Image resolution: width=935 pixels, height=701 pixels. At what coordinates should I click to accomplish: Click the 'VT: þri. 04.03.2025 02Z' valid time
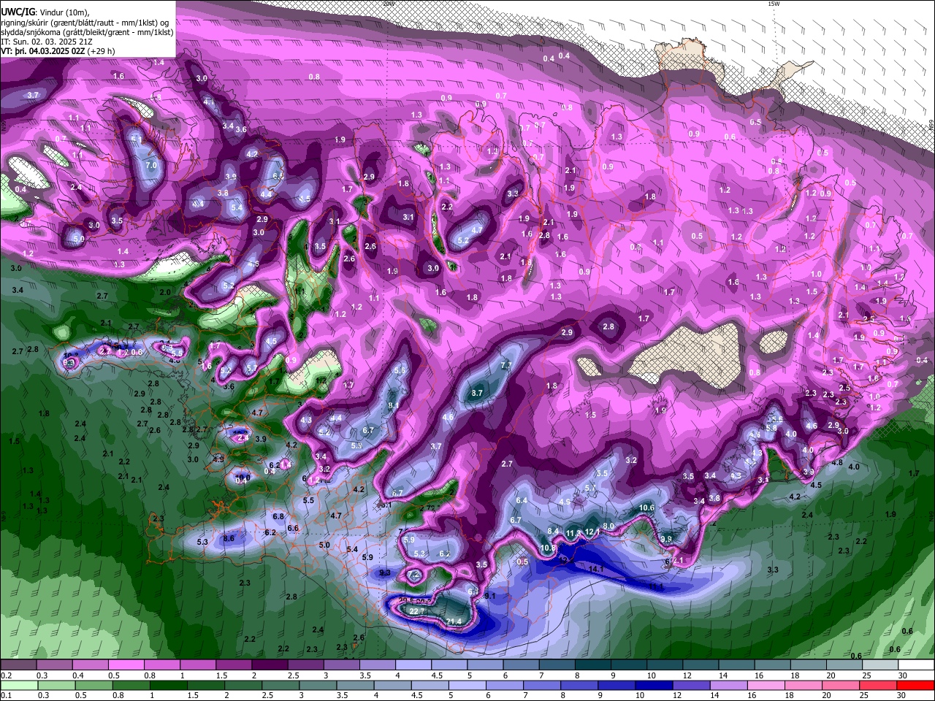44,51
